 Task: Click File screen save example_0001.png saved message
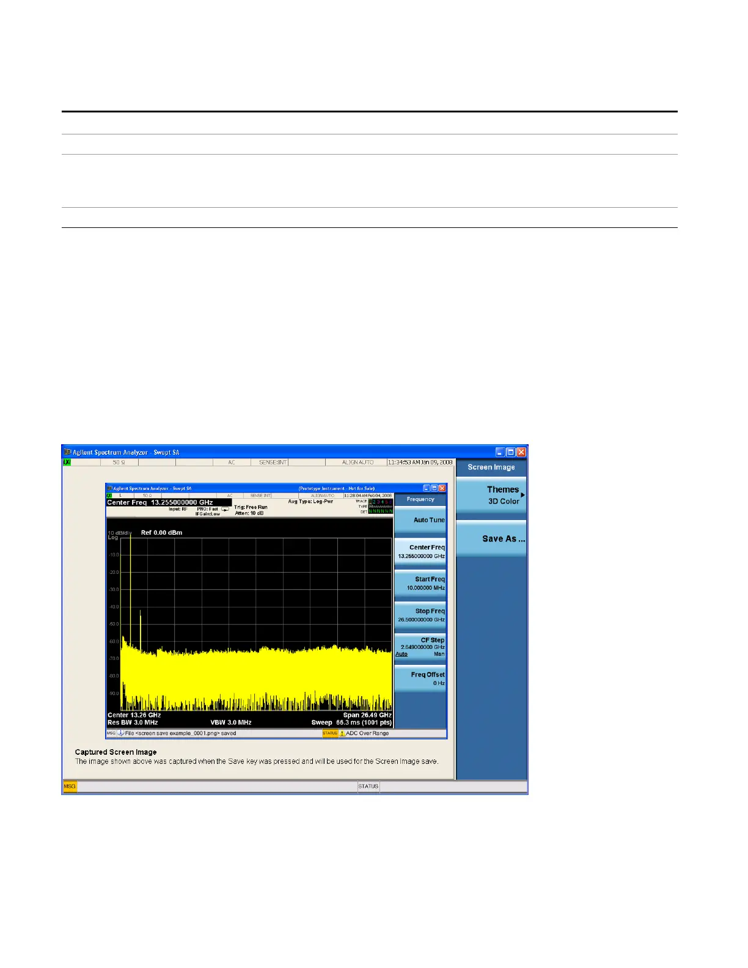click(x=180, y=733)
